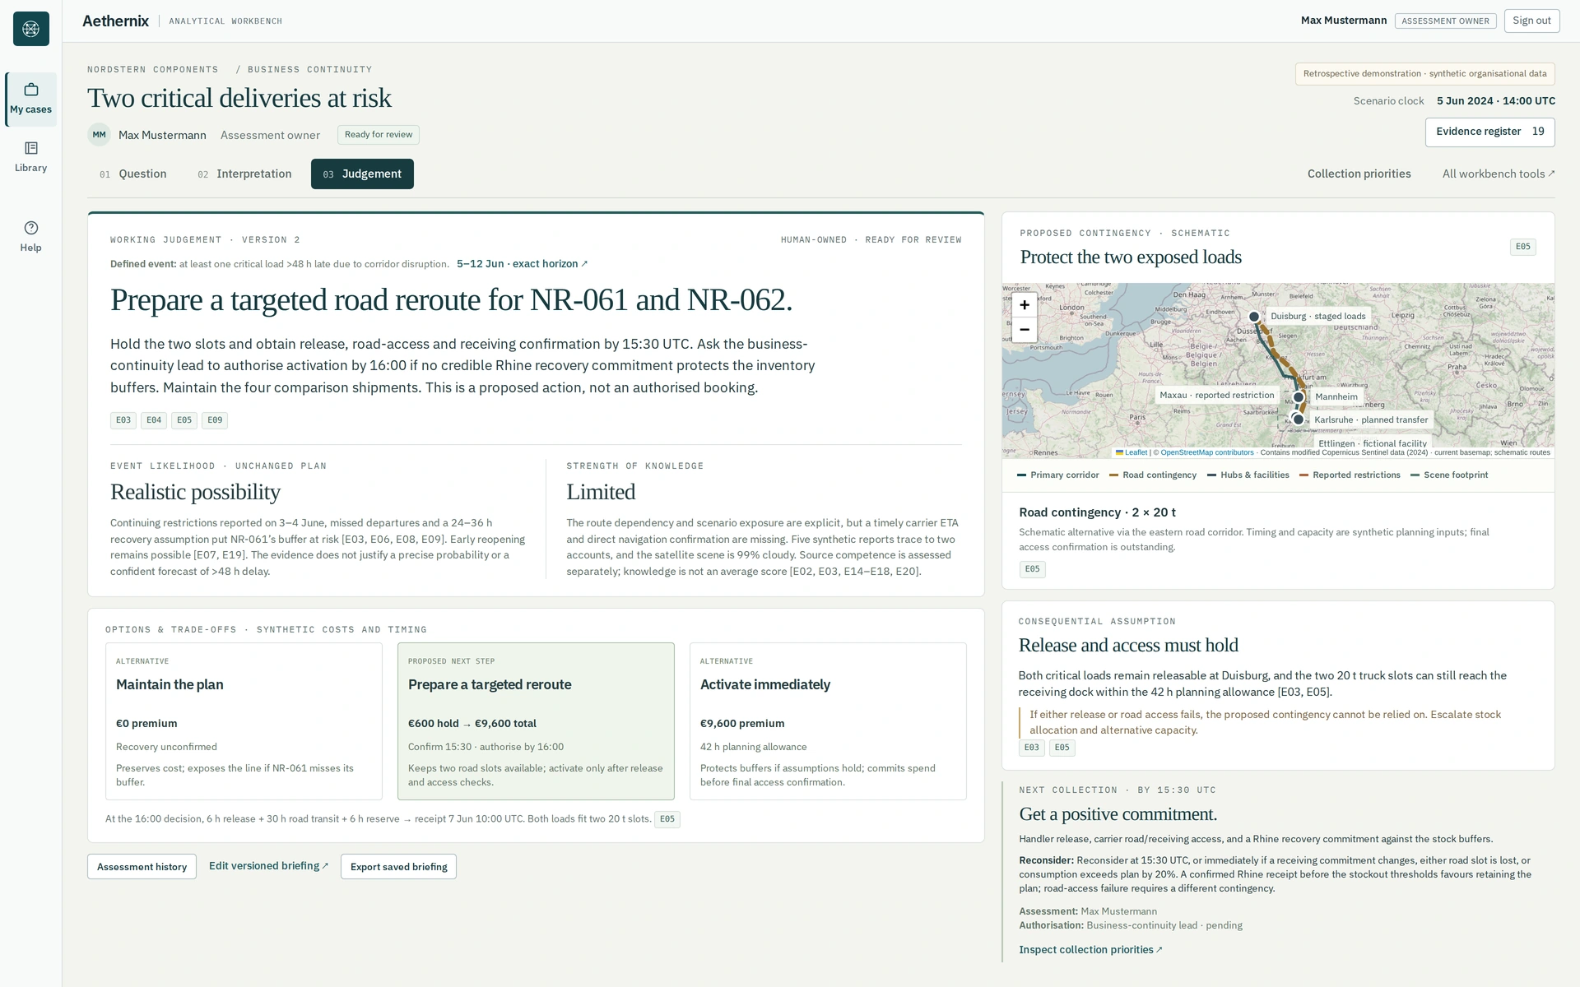Viewport: 1580px width, 987px height.
Task: Open Collection priorities
Action: [1359, 174]
